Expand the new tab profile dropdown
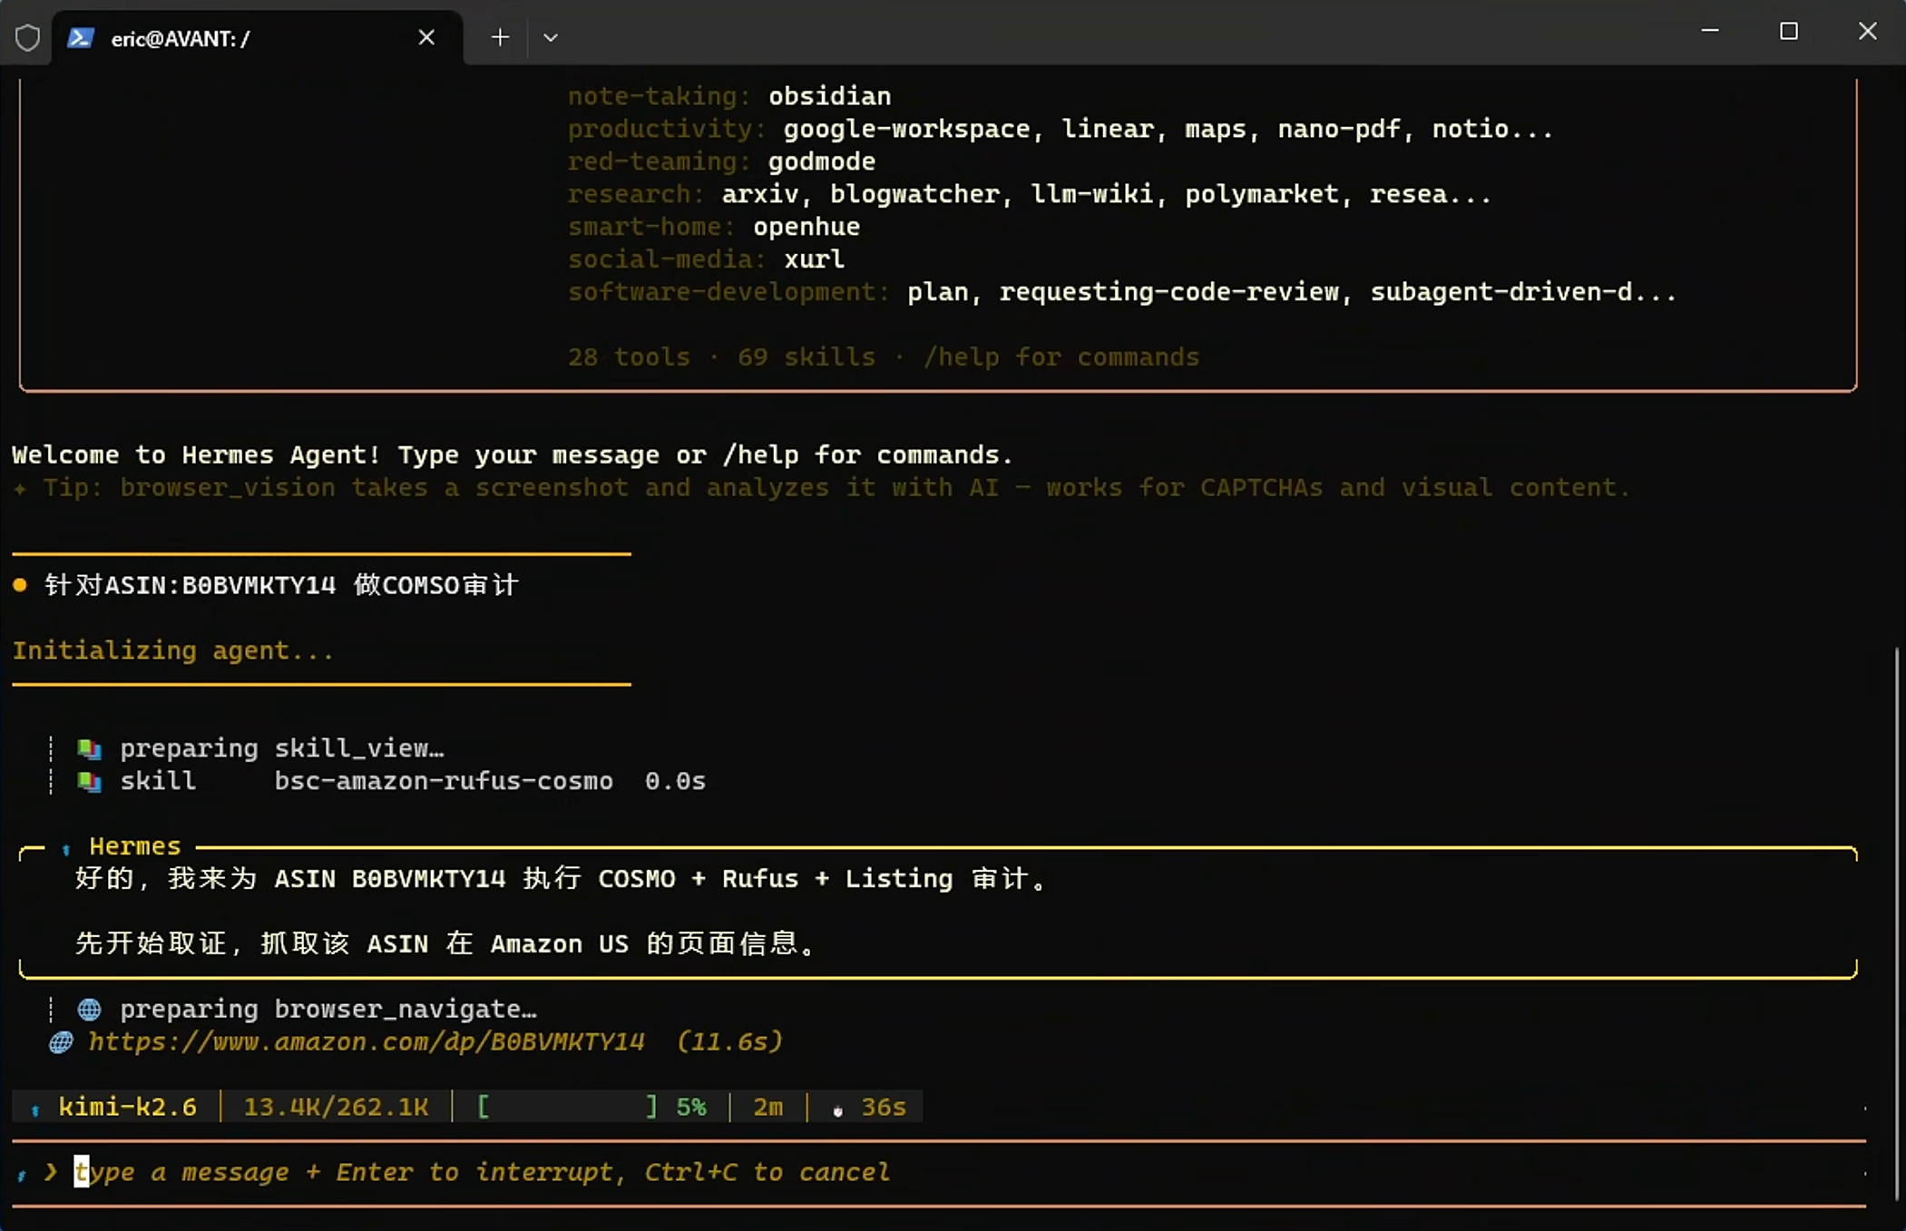The width and height of the screenshot is (1906, 1231). (x=550, y=38)
